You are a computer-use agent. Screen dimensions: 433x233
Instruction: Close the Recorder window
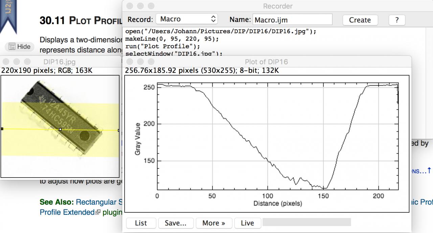[130, 6]
